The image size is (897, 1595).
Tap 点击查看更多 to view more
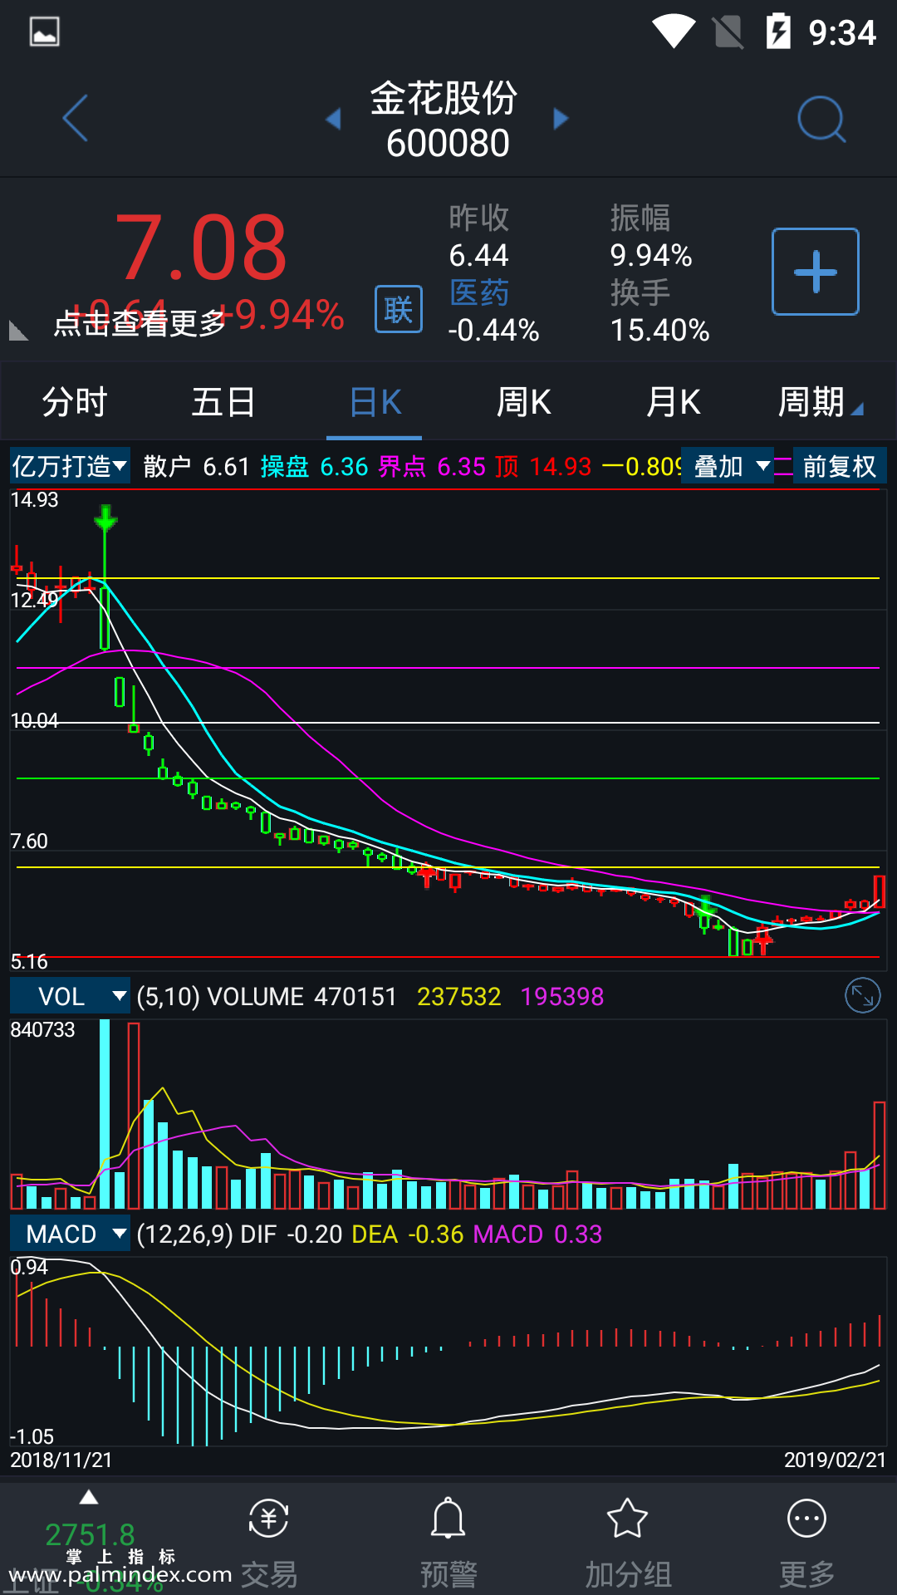click(140, 322)
